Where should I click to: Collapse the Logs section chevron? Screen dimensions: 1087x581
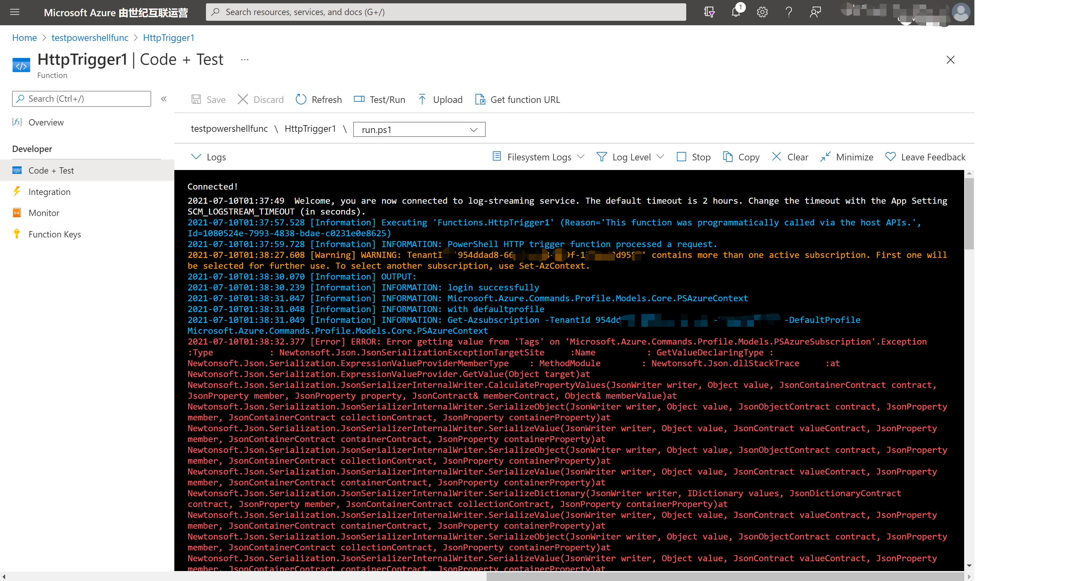(196, 157)
